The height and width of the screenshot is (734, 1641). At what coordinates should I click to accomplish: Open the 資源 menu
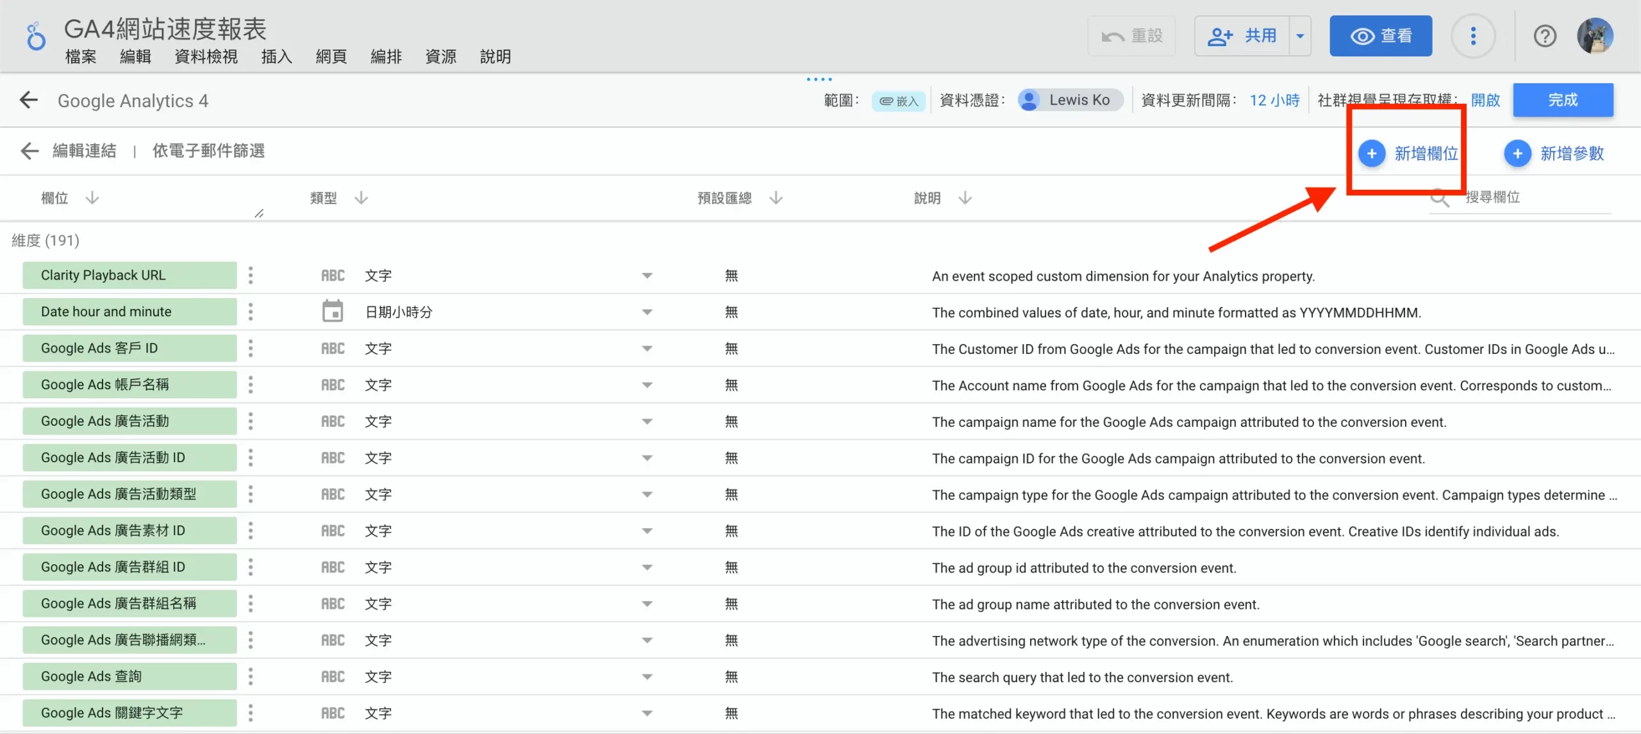point(440,56)
